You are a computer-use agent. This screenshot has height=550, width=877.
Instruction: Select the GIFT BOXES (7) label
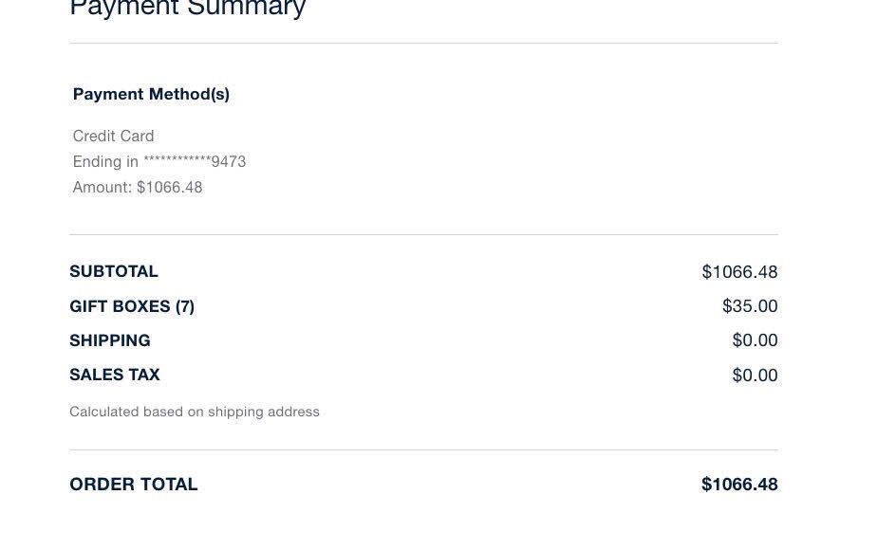(132, 306)
